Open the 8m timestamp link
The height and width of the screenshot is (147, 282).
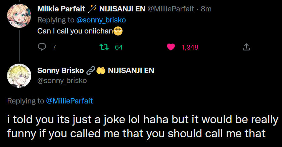(206, 9)
